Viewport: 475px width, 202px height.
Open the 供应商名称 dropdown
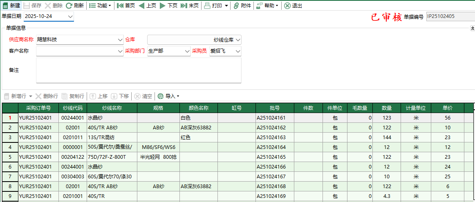coord(120,40)
